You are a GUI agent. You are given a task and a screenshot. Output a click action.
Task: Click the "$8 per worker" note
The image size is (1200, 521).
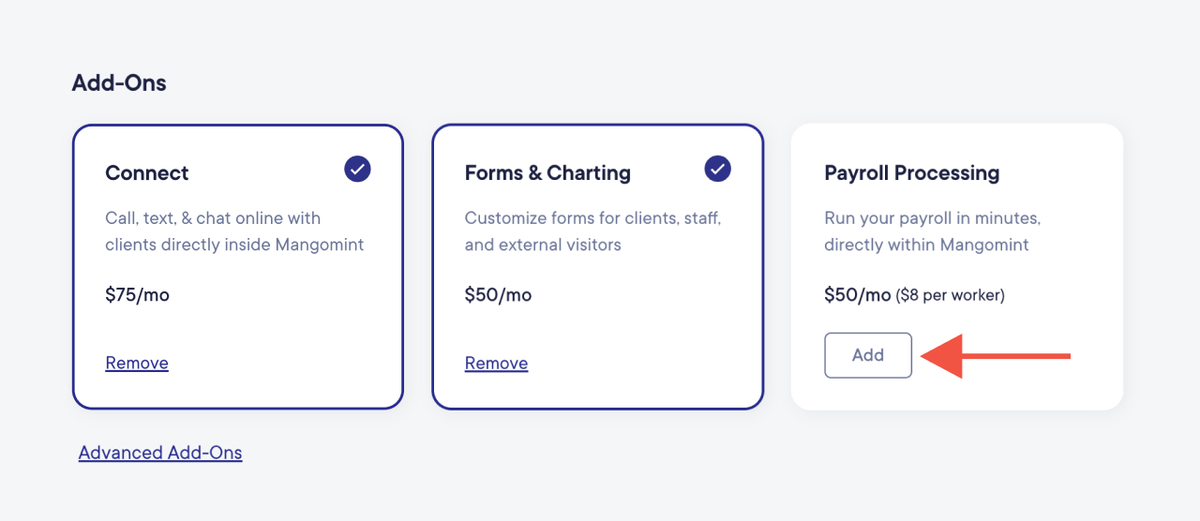coord(950,296)
